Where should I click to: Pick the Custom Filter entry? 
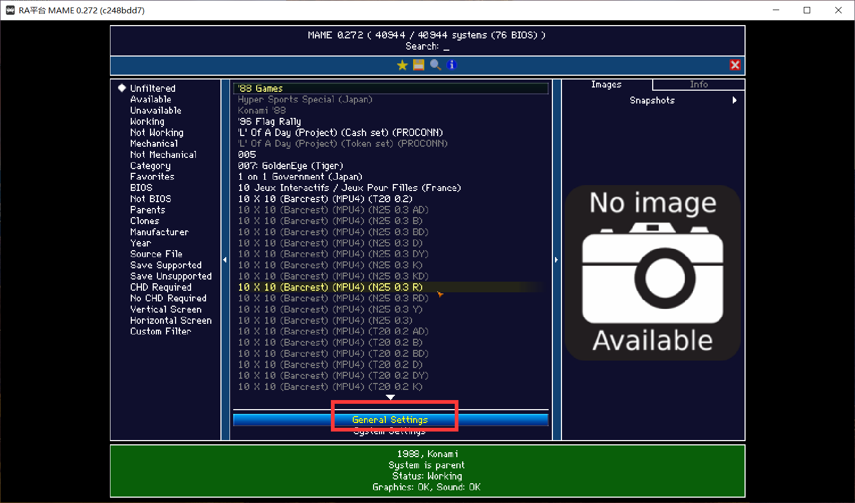pyautogui.click(x=161, y=331)
